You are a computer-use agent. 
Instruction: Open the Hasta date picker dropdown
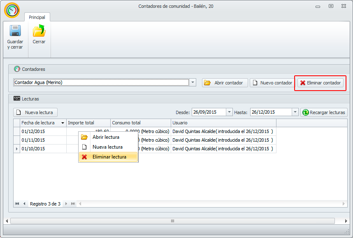295,112
